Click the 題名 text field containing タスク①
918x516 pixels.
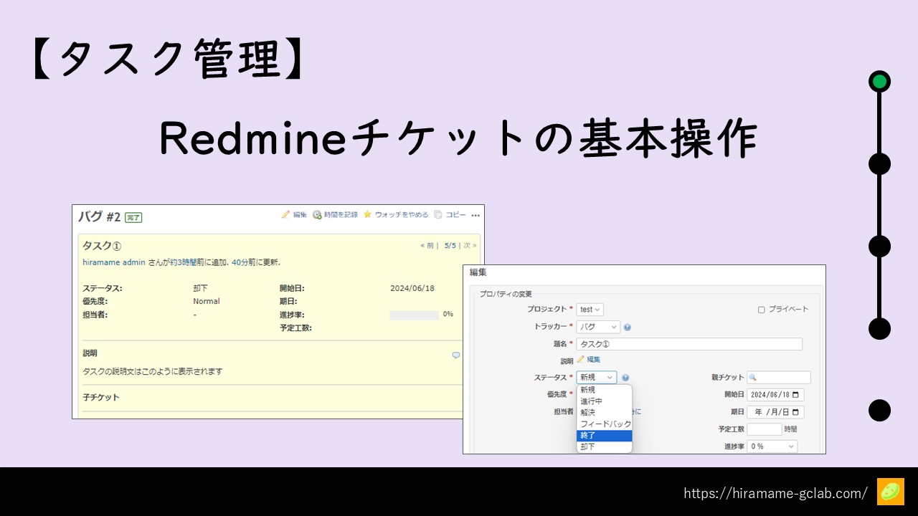pos(689,344)
